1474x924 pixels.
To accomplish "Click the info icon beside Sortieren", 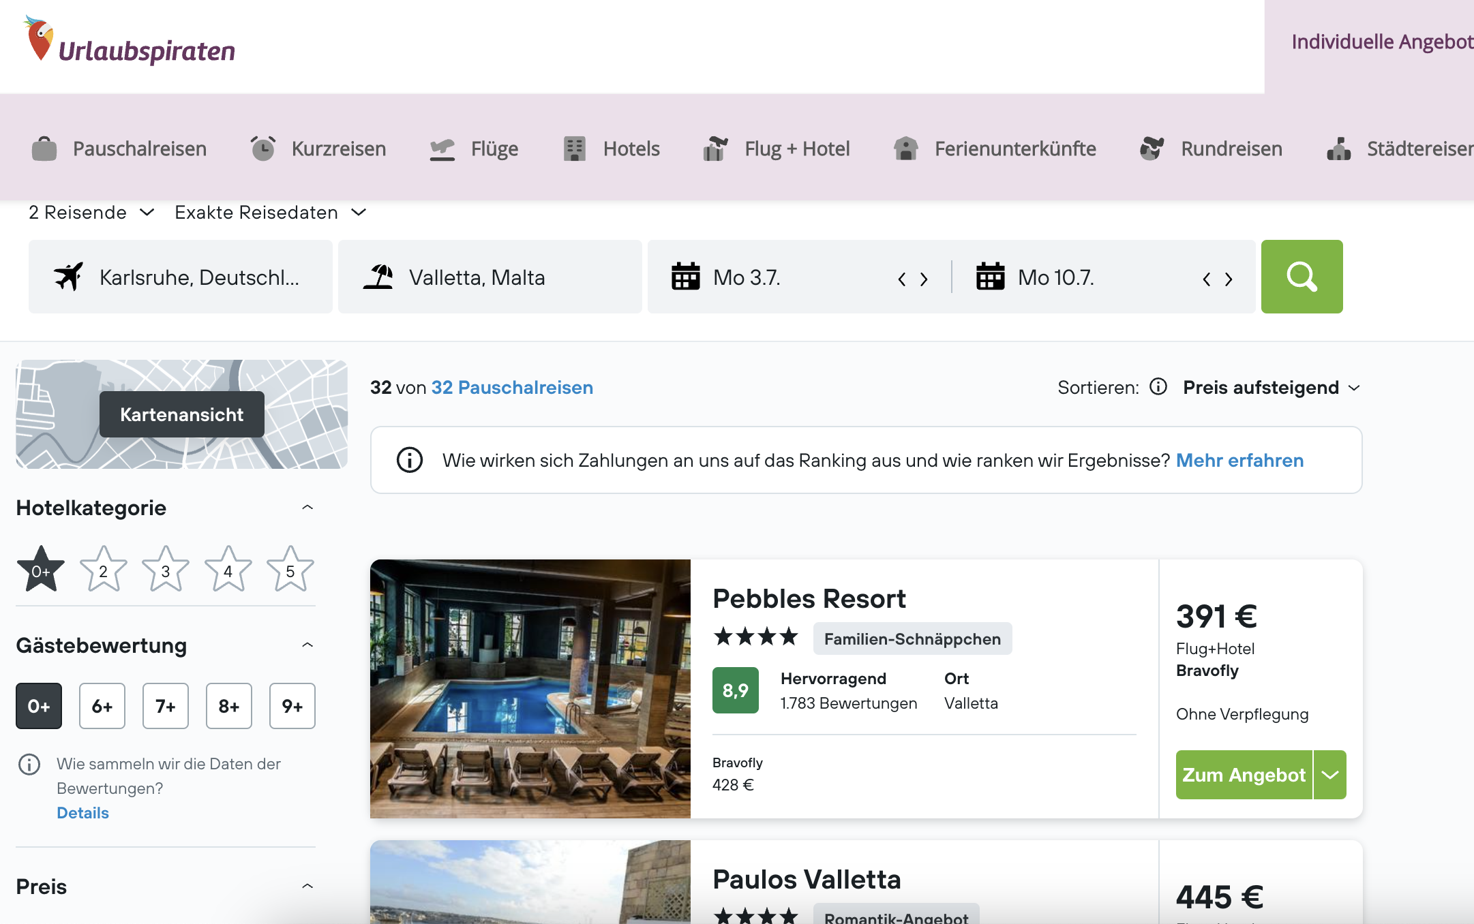I will point(1158,387).
